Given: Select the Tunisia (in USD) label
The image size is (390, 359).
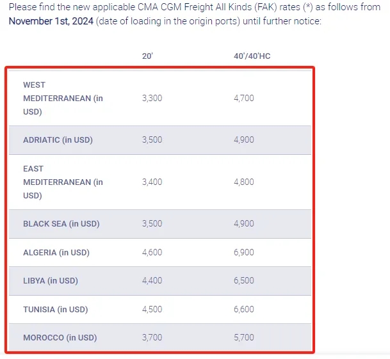Looking at the screenshot, I should (56, 310).
